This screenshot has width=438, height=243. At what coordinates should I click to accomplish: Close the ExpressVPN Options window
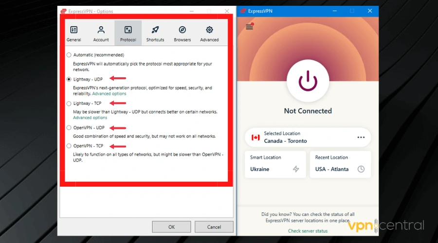click(x=227, y=11)
